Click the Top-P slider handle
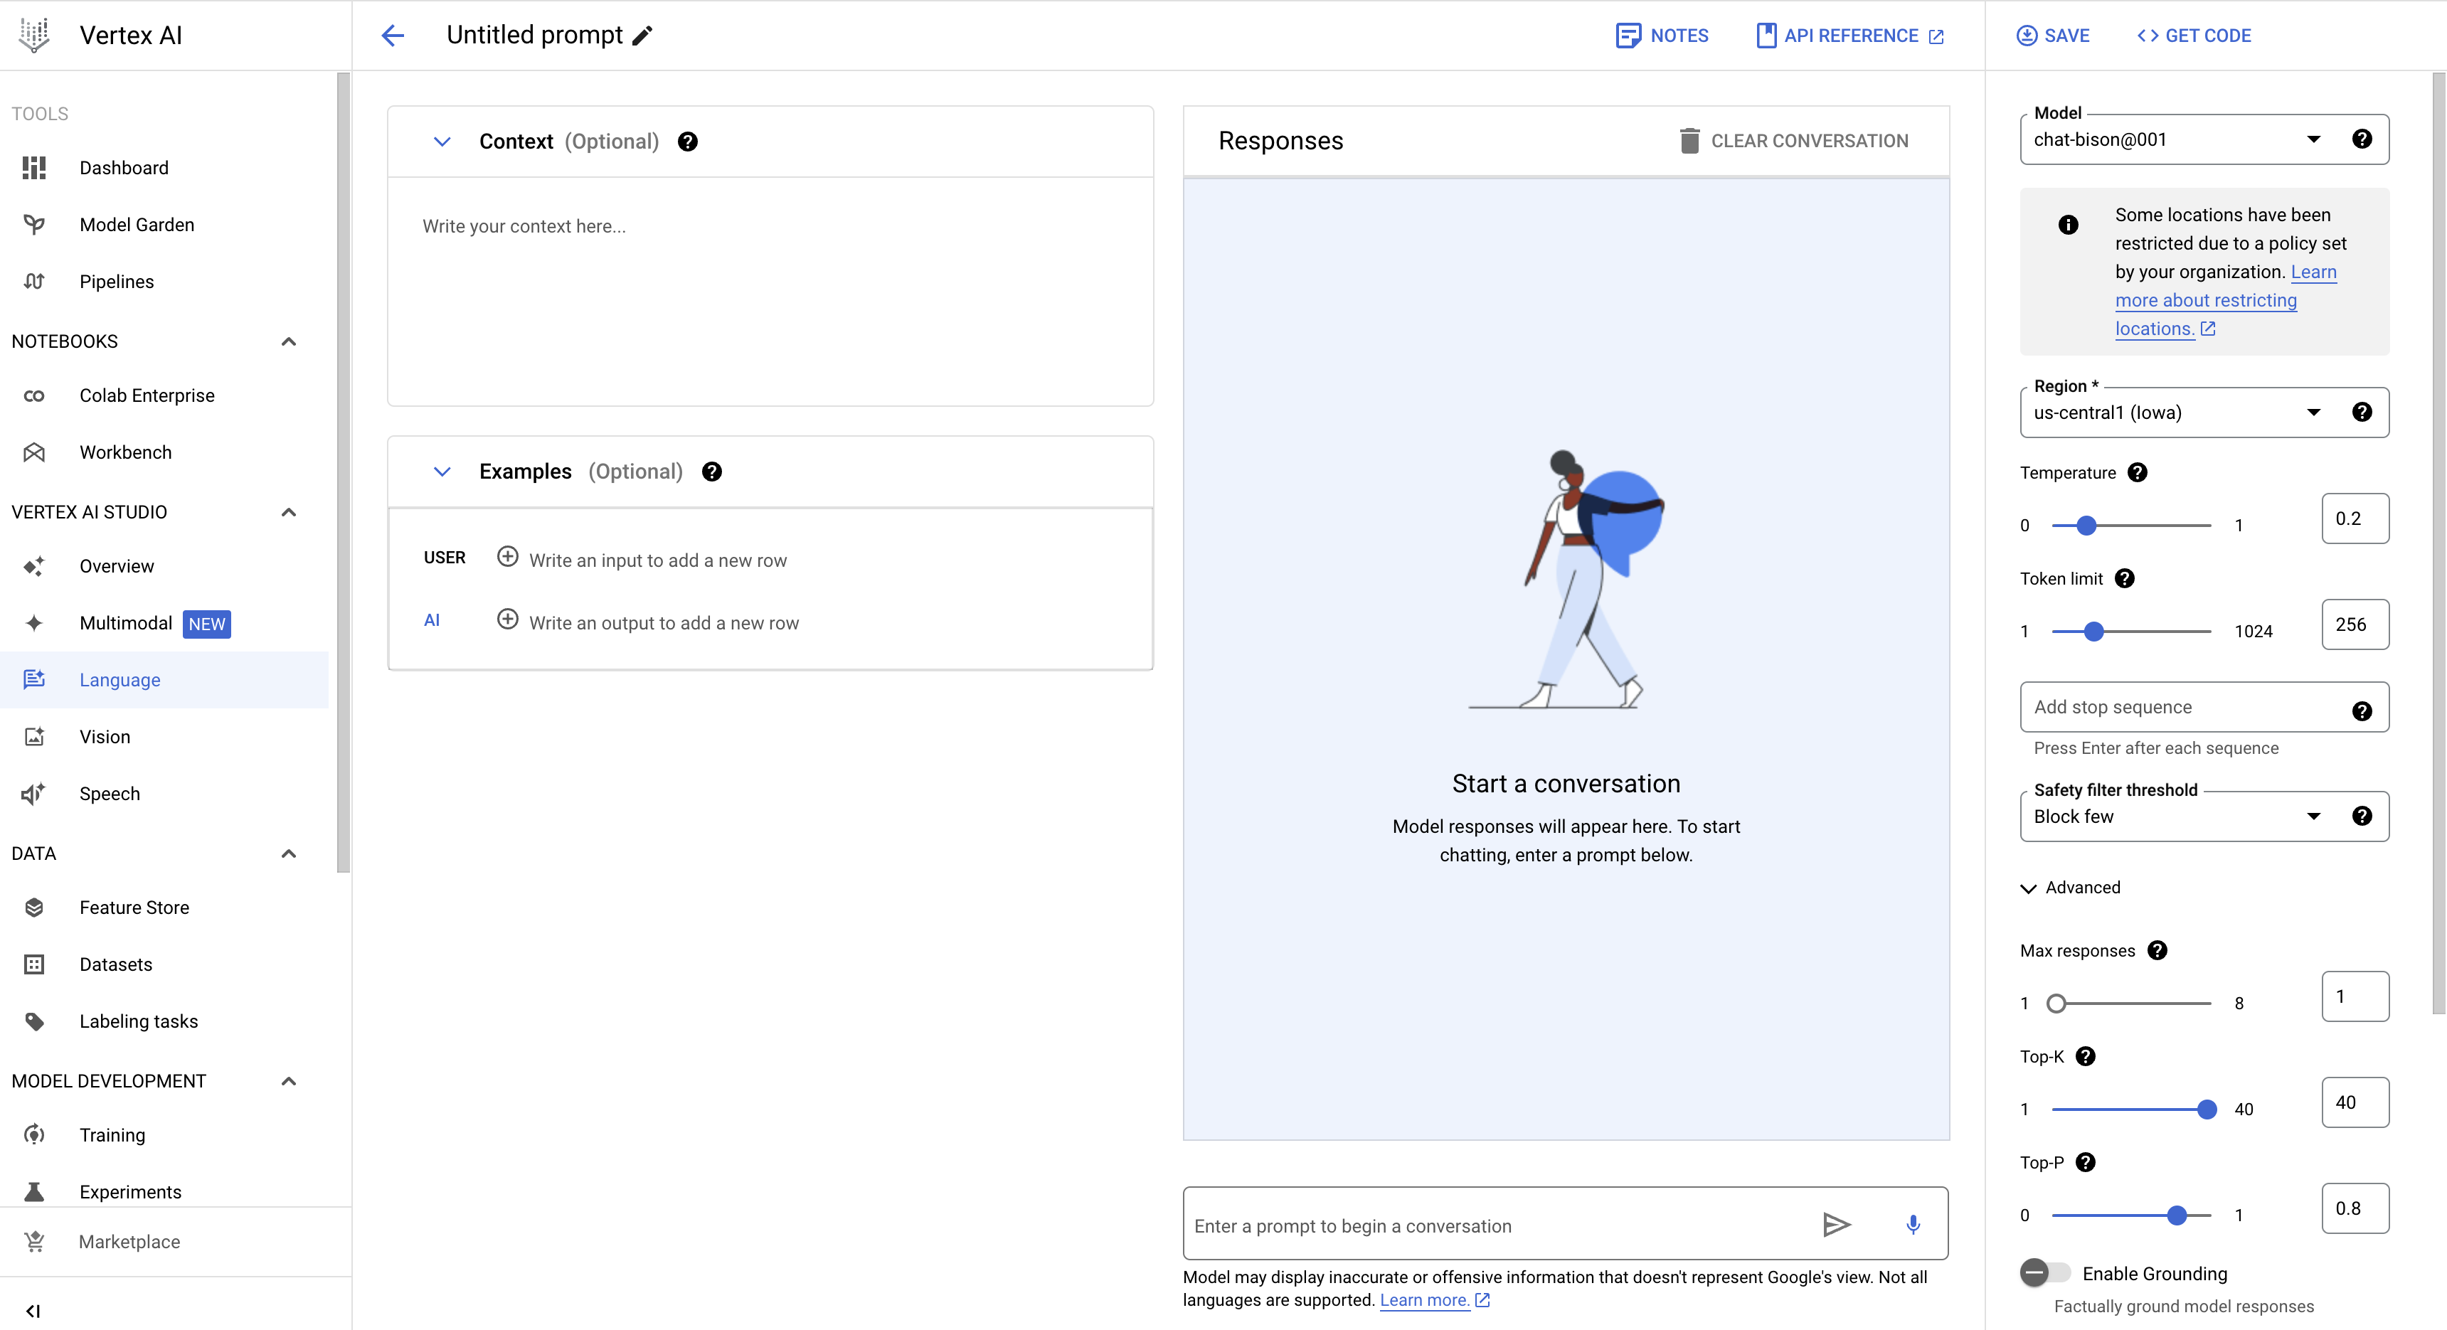 click(x=2176, y=1215)
